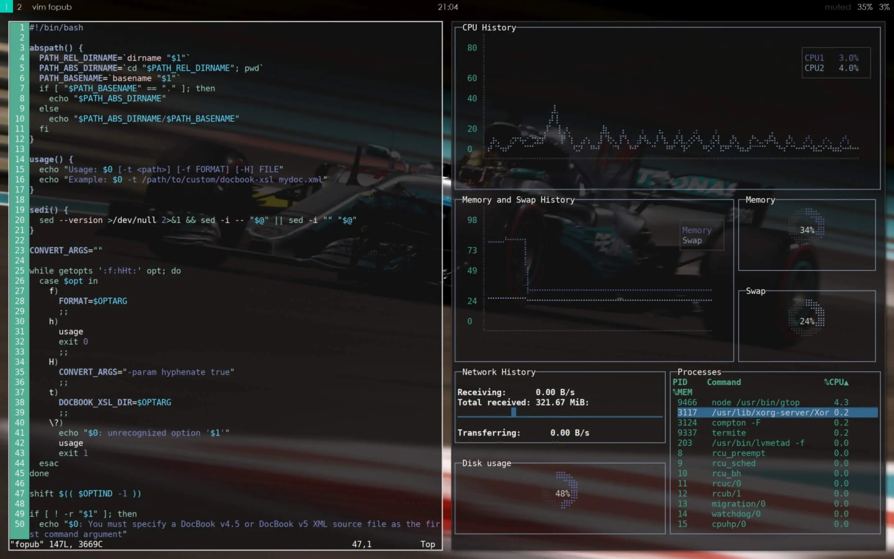Click the PID column header

point(680,382)
